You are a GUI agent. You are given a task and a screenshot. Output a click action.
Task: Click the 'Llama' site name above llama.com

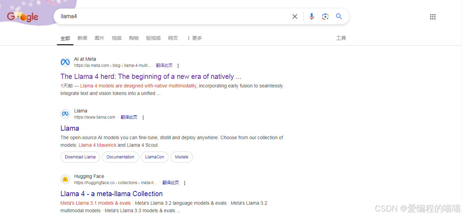coord(81,111)
